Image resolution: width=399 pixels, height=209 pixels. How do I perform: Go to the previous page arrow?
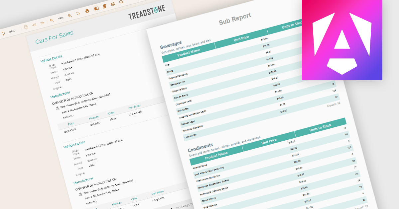click(34, 25)
